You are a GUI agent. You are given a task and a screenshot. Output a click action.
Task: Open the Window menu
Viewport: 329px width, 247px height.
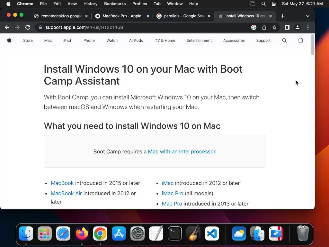[175, 4]
